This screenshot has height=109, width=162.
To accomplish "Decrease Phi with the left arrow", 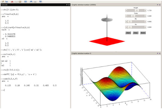I will (x=126, y=22).
